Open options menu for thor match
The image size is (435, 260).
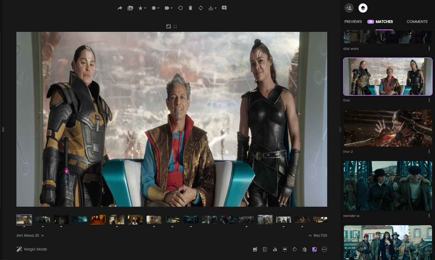[429, 100]
